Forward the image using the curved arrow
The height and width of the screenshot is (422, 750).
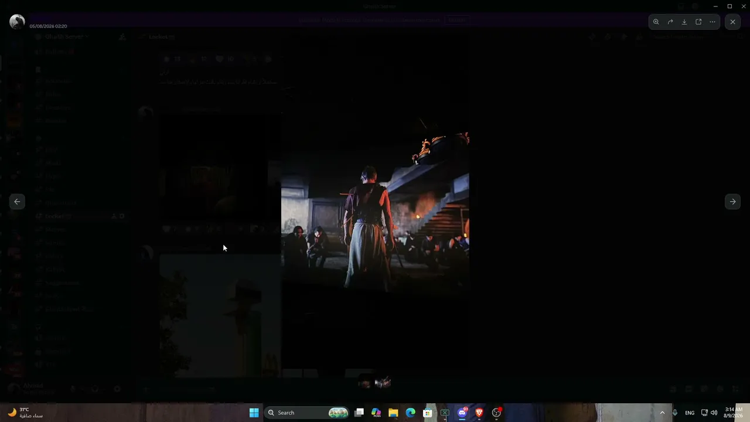pos(670,22)
